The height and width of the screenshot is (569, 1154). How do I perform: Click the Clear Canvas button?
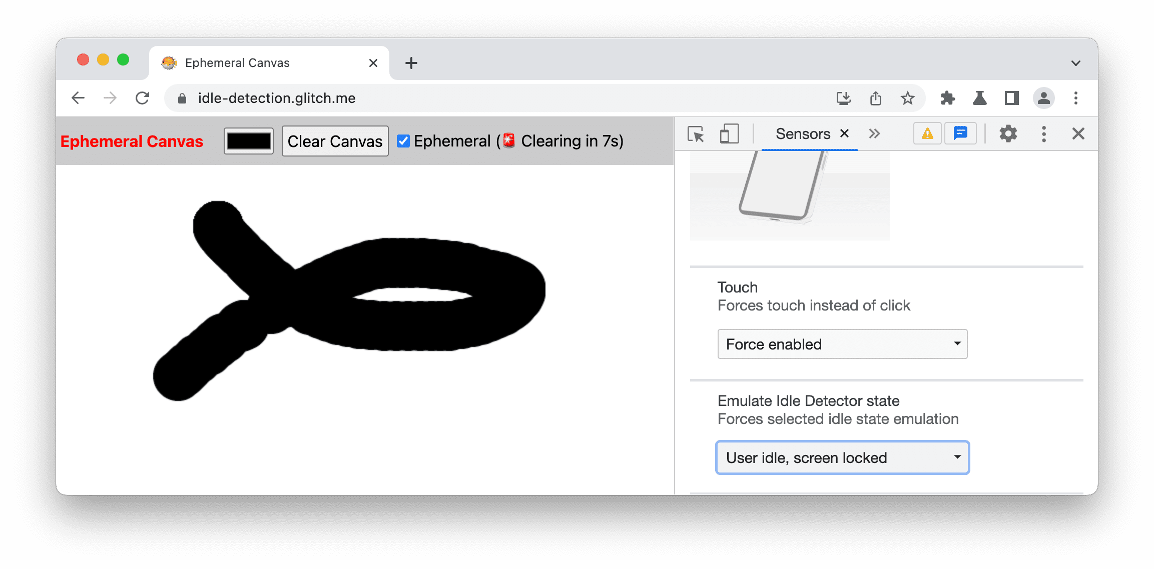pos(333,141)
